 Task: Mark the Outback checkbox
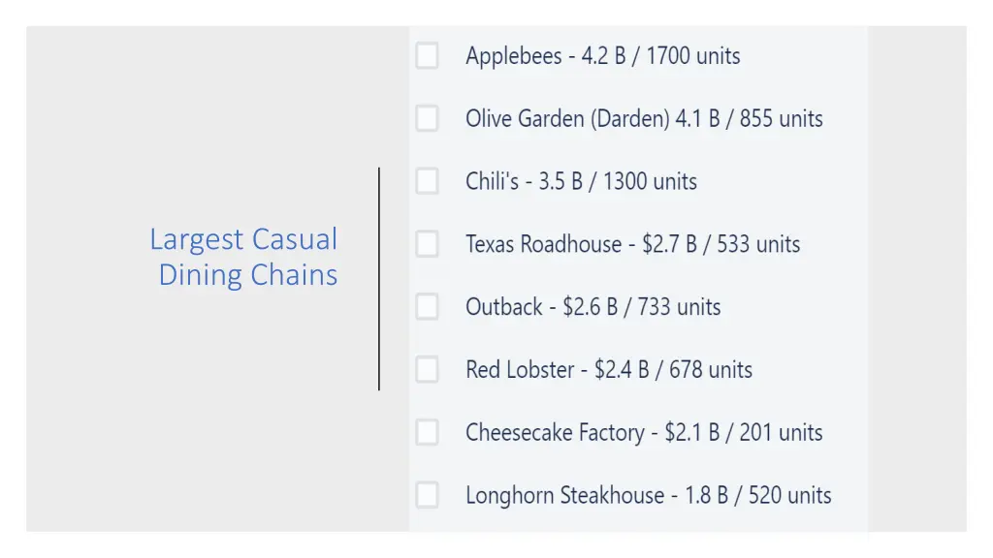click(x=427, y=307)
